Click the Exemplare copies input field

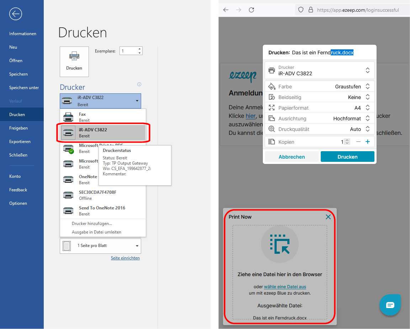pos(128,51)
